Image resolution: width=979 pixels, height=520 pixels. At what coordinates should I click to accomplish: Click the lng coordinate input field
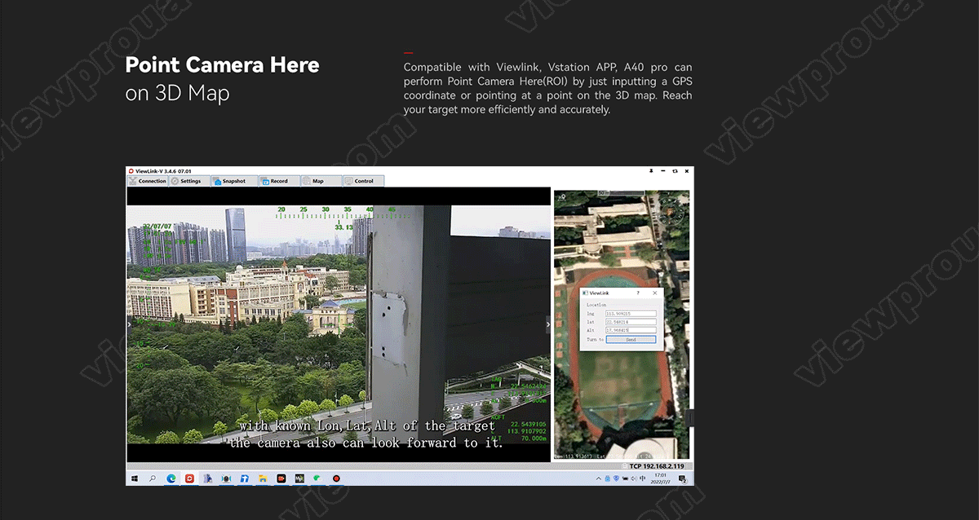(x=631, y=314)
